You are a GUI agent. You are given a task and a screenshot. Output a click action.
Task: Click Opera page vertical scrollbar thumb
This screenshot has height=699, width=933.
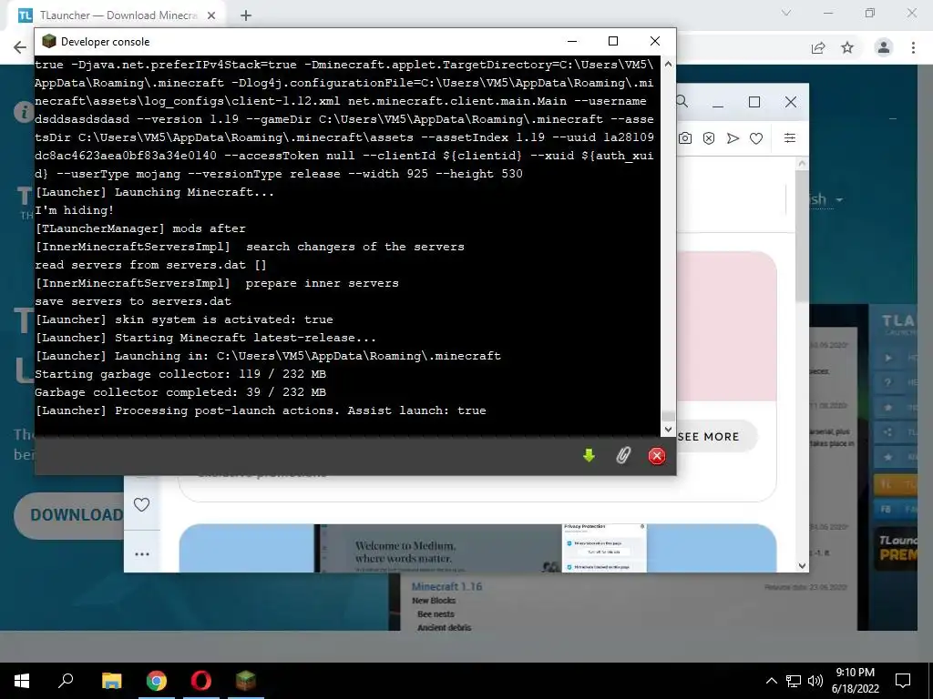tap(802, 236)
